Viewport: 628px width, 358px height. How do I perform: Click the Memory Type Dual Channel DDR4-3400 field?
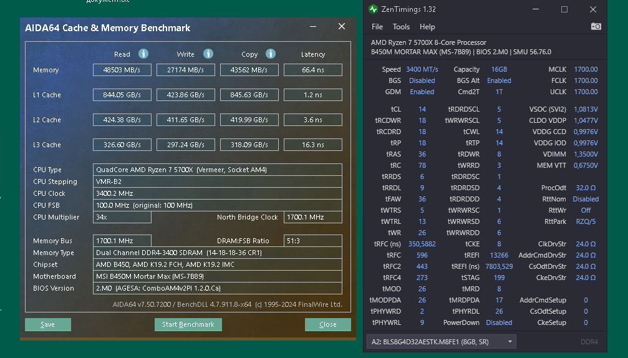tap(218, 253)
